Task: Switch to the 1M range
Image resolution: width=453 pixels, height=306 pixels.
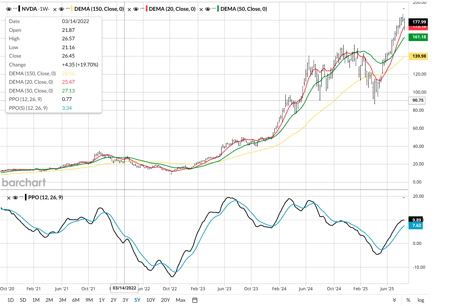Action: 36,300
